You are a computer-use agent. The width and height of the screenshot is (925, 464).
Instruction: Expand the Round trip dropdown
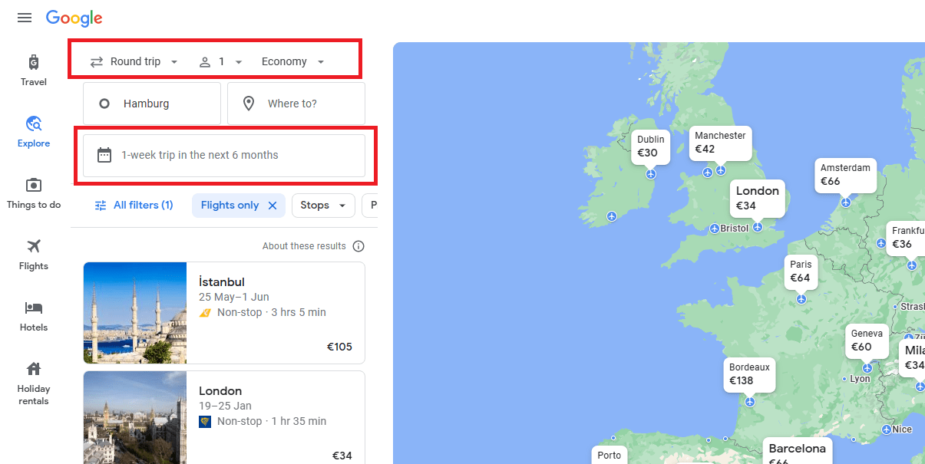click(134, 62)
